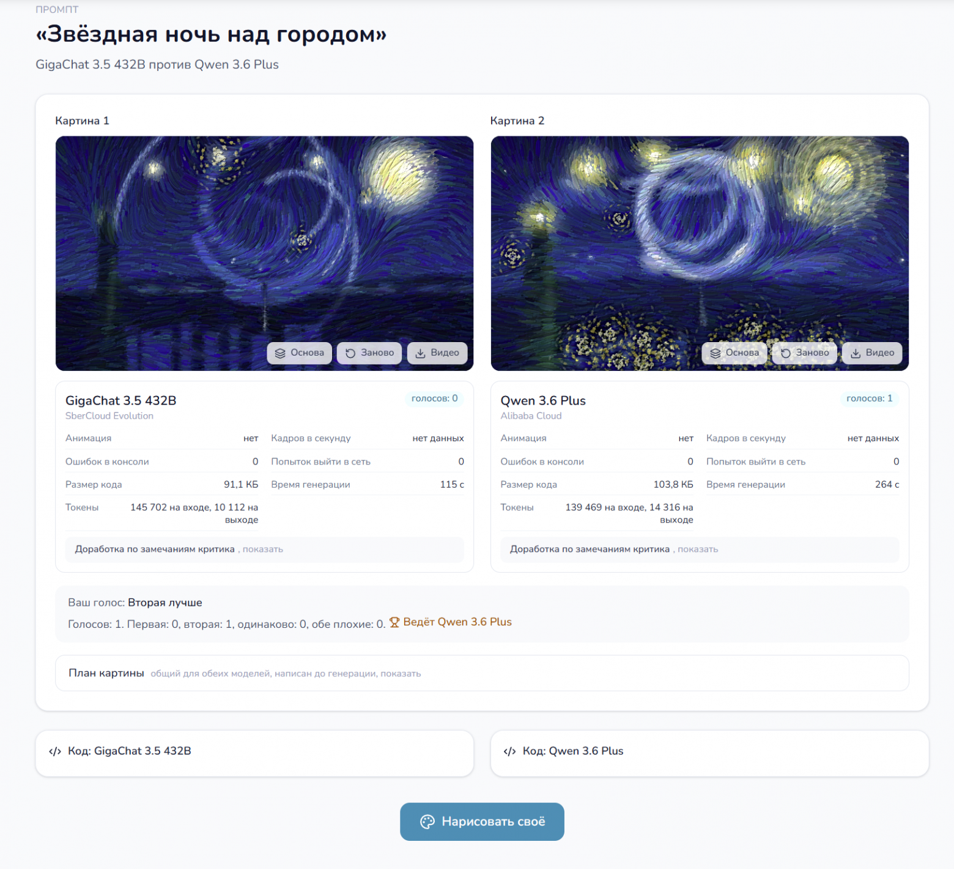Image resolution: width=954 pixels, height=869 pixels.
Task: Click the download icon on Картина 2 Видео
Action: (856, 353)
